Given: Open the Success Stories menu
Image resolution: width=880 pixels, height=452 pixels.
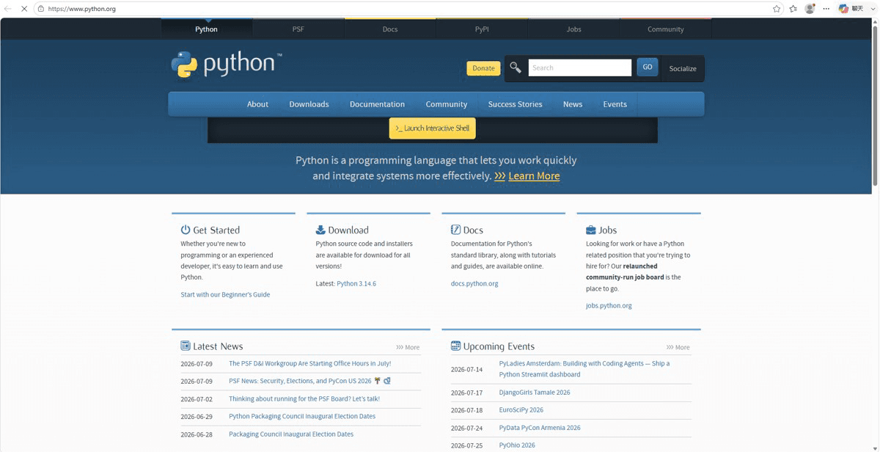Looking at the screenshot, I should pyautogui.click(x=516, y=104).
